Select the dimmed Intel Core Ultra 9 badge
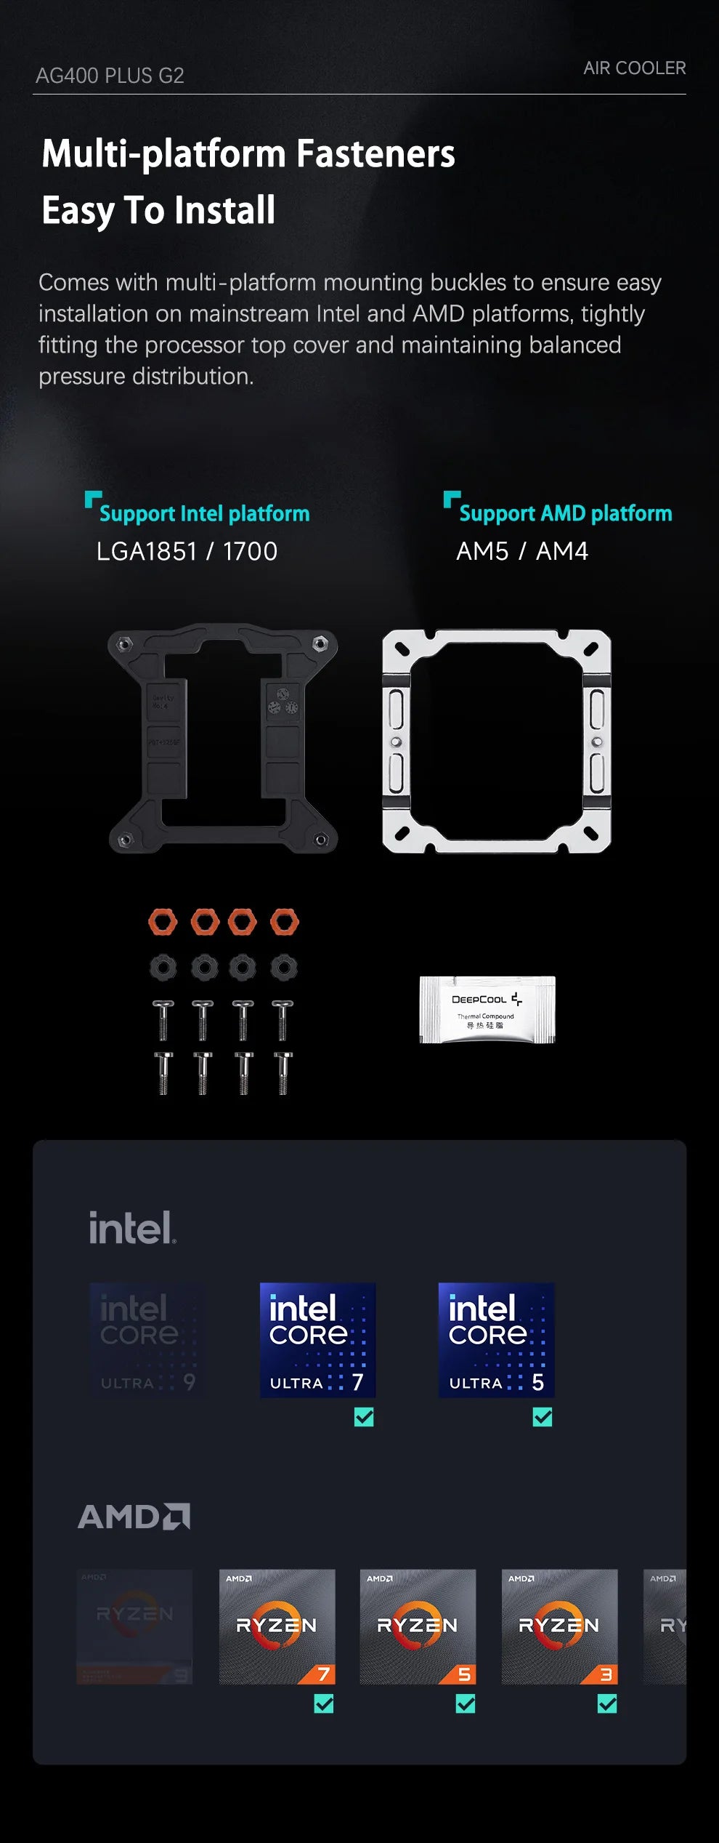The image size is (719, 1843). (147, 1339)
